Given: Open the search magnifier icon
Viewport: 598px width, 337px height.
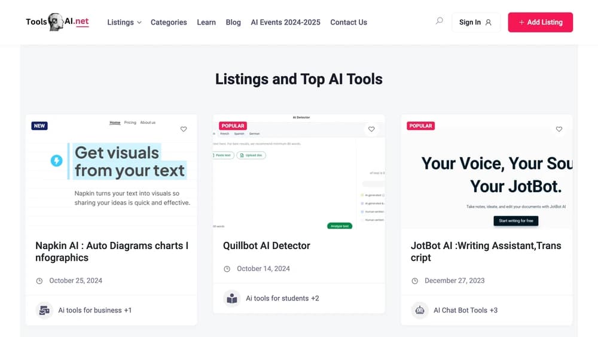Looking at the screenshot, I should coord(440,20).
